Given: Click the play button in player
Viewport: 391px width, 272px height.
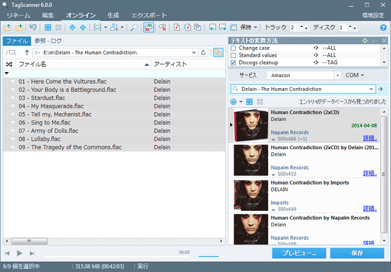Looking at the screenshot, I should [x=19, y=253].
